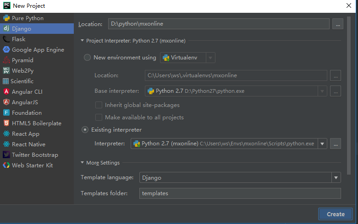
Task: Select Web2Py in project list
Action: (x=37, y=70)
